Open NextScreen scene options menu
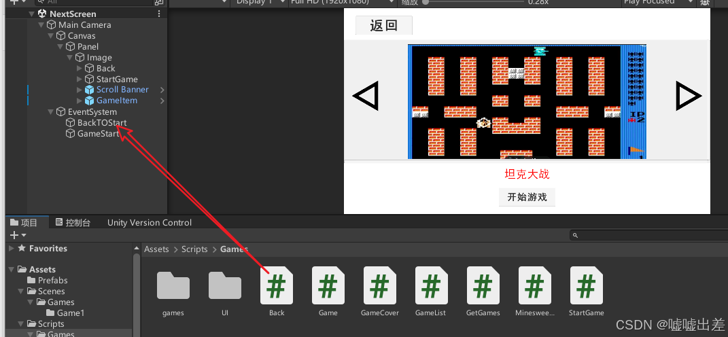This screenshot has width=728, height=337. 160,14
